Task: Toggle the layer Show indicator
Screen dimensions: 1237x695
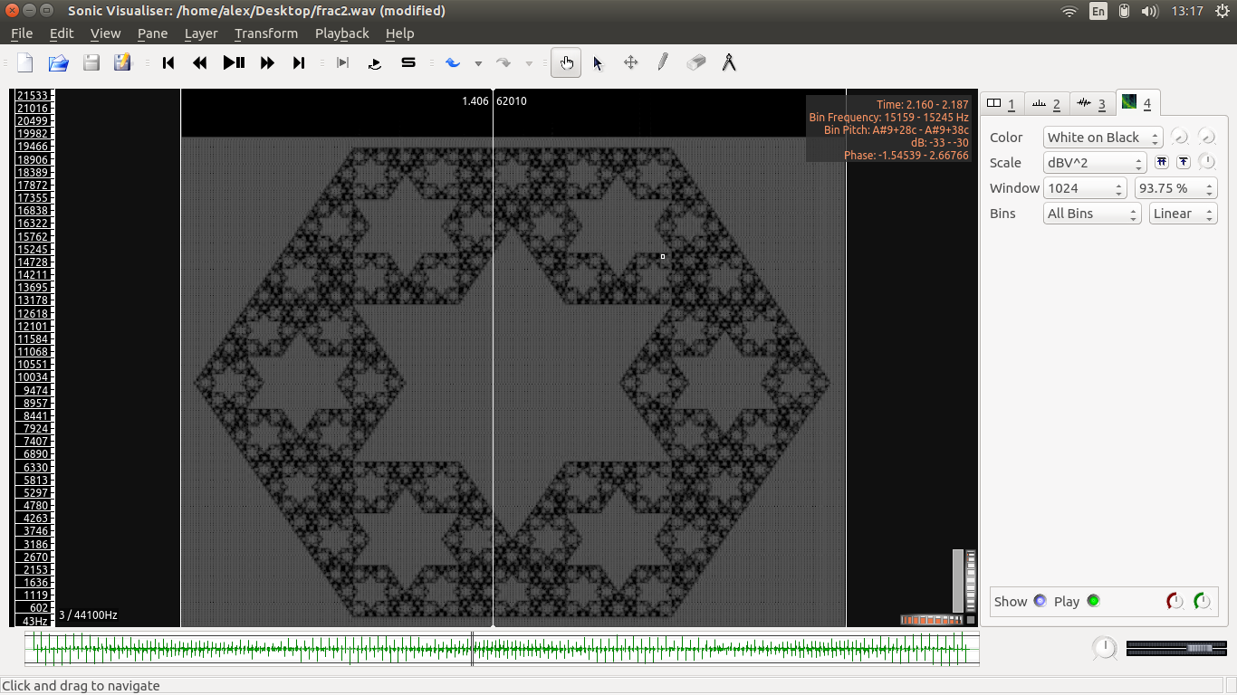Action: (x=1040, y=601)
